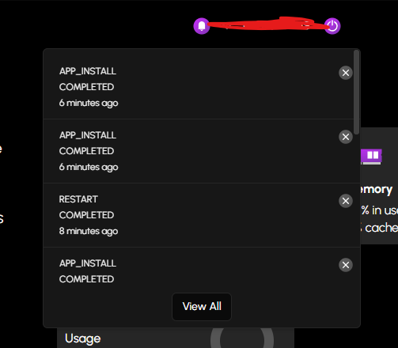Click the purple memory chip icon
The height and width of the screenshot is (348, 398).
tap(371, 157)
